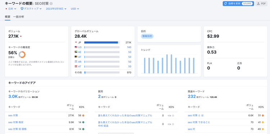Click the AF flag in global volume list
The image size is (270, 134).
click(x=76, y=57)
